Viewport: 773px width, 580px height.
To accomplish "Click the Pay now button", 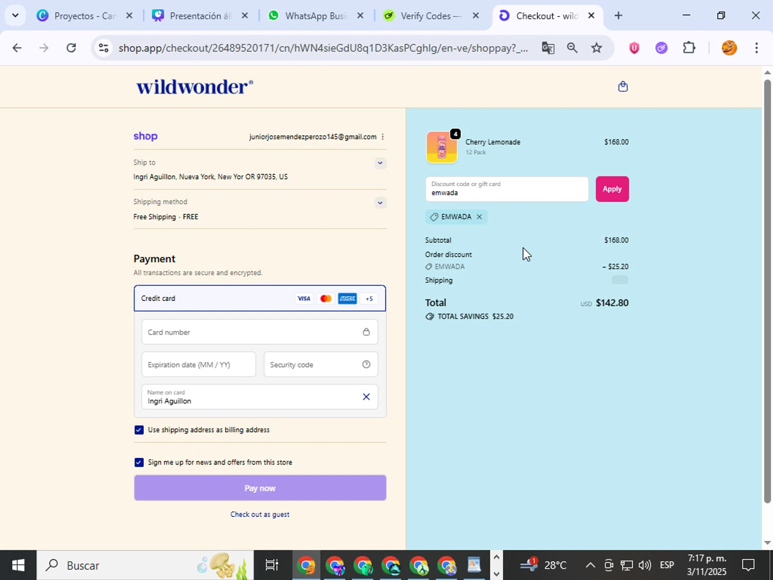I will point(260,488).
